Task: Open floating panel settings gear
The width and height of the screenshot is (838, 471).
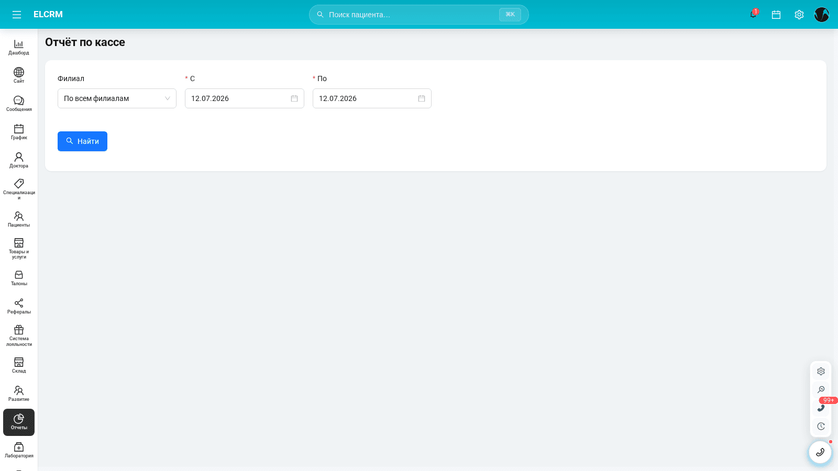Action: (821, 372)
